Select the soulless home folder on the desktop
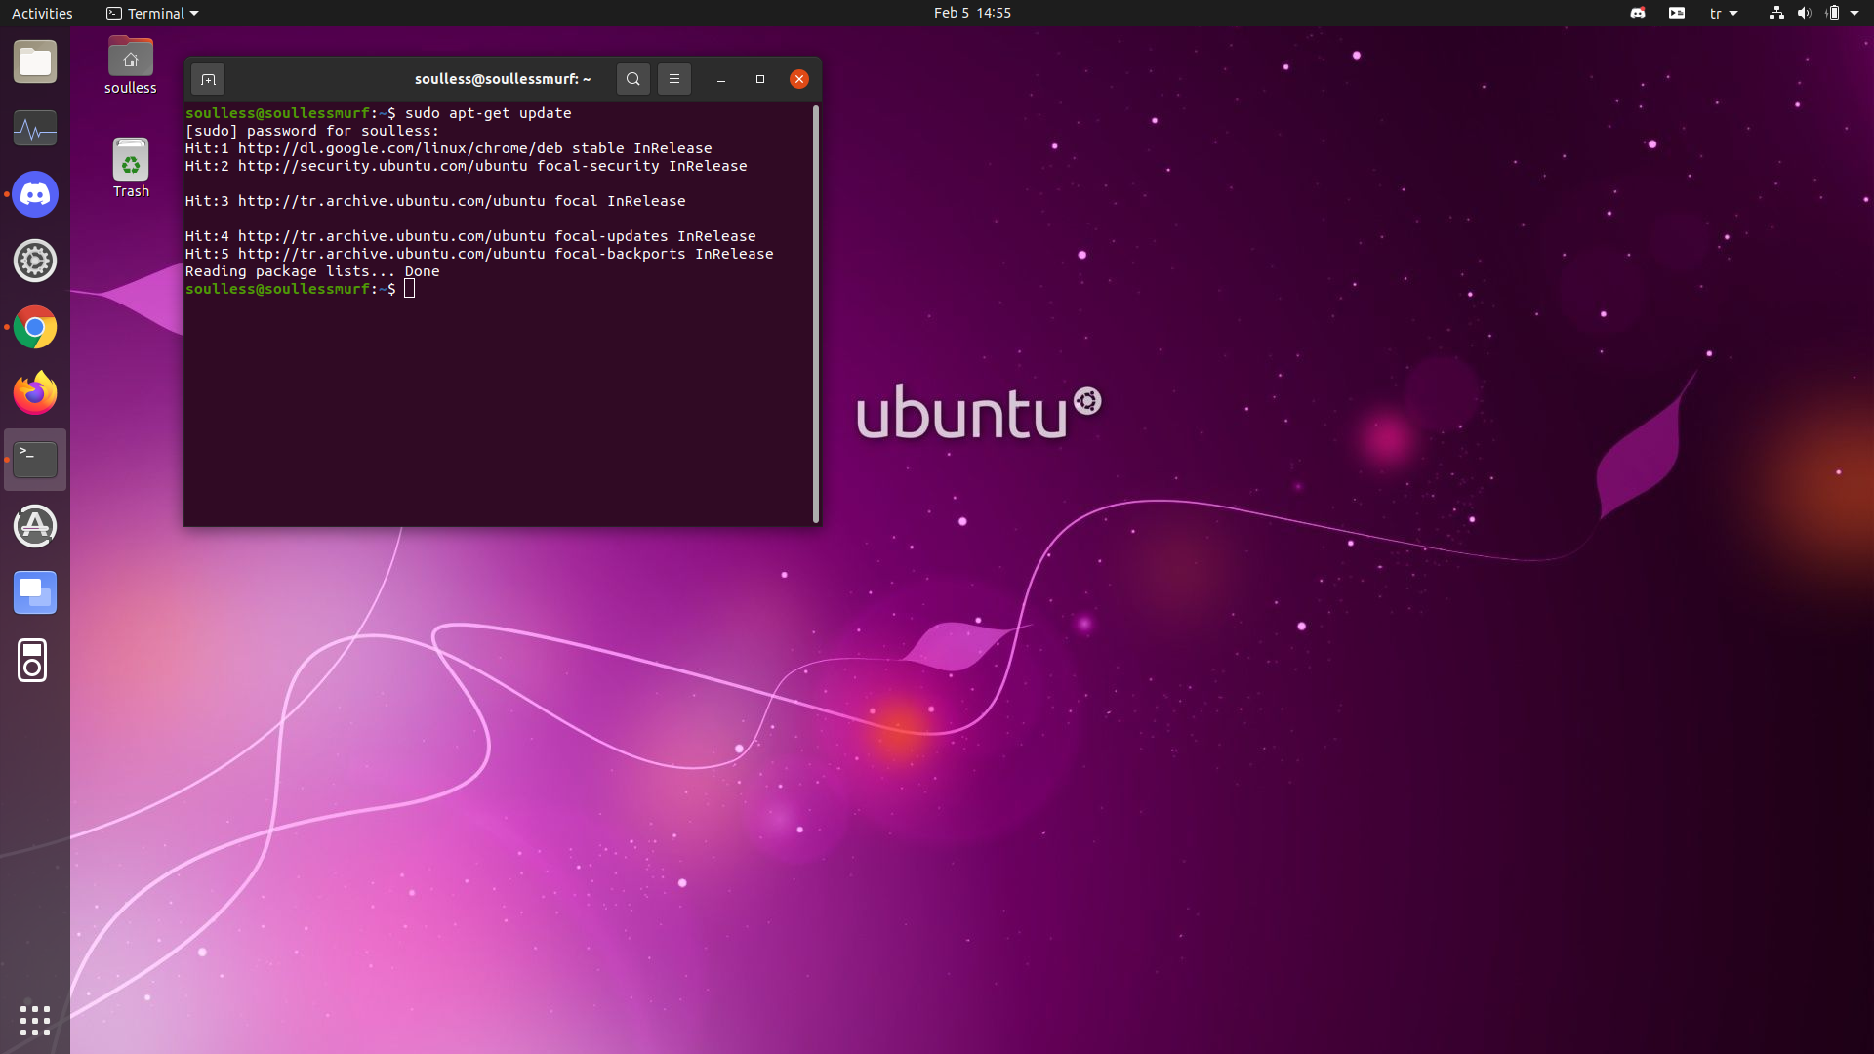1874x1054 pixels. point(131,66)
